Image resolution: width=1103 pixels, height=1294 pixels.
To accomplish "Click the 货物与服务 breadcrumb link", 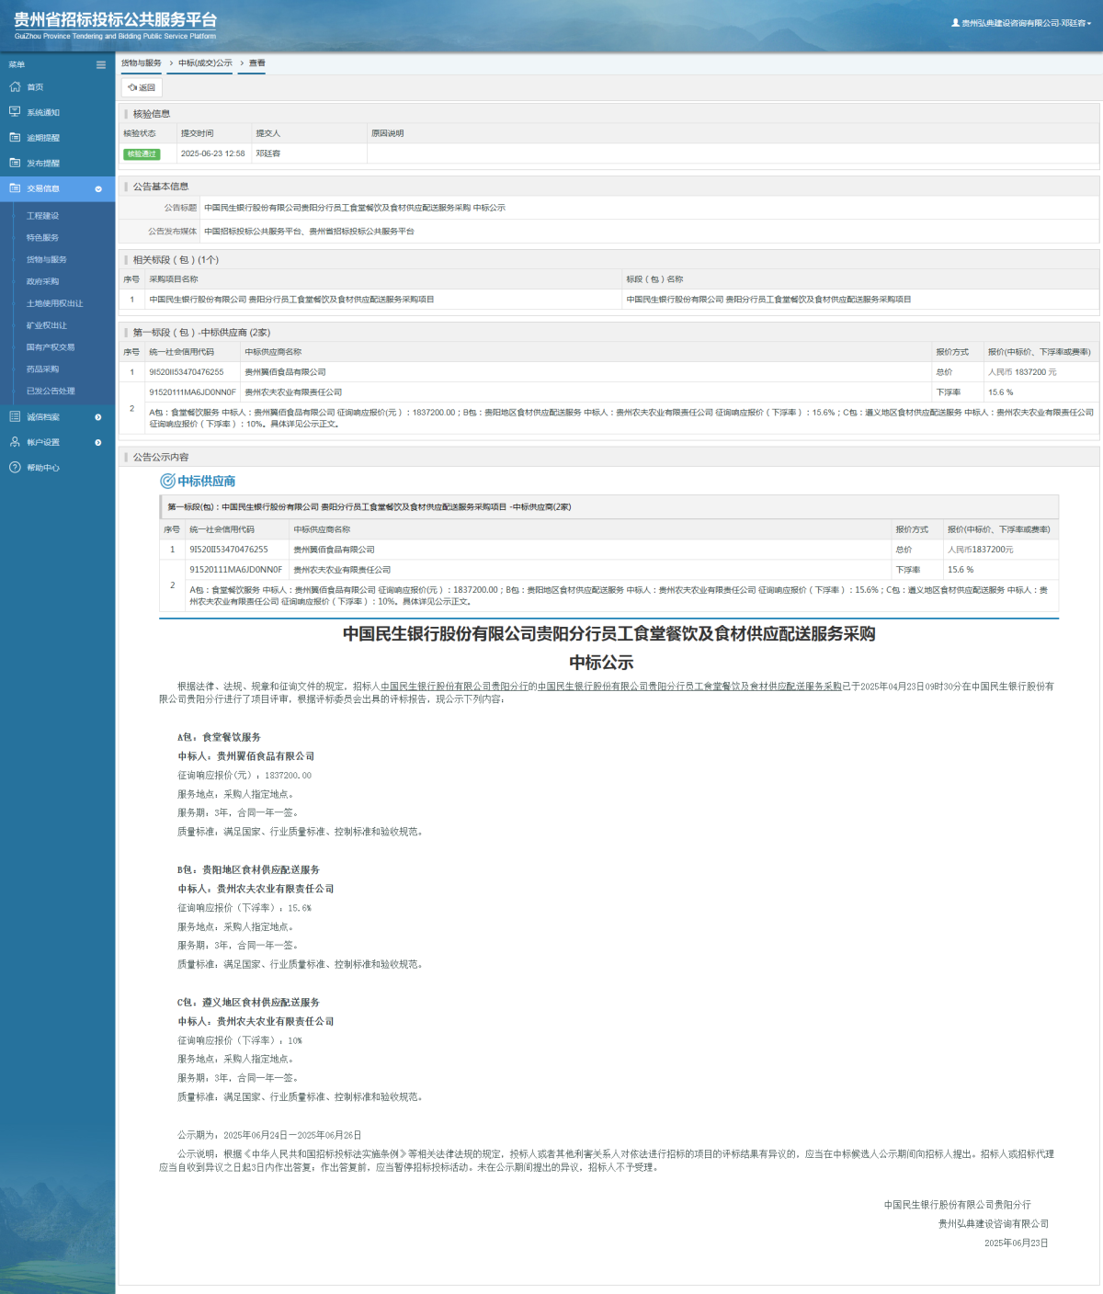I will click(x=141, y=63).
